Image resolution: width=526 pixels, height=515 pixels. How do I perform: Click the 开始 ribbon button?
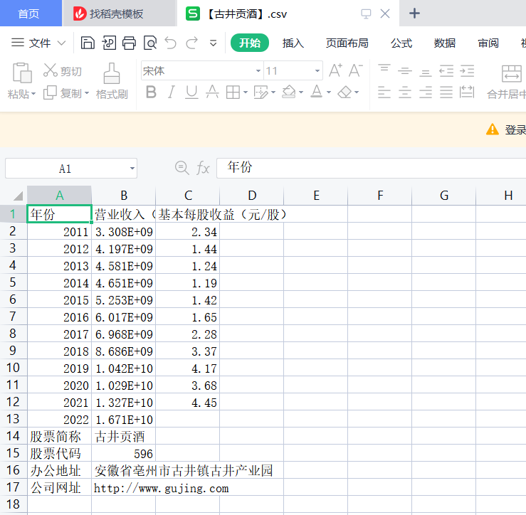pyautogui.click(x=250, y=43)
